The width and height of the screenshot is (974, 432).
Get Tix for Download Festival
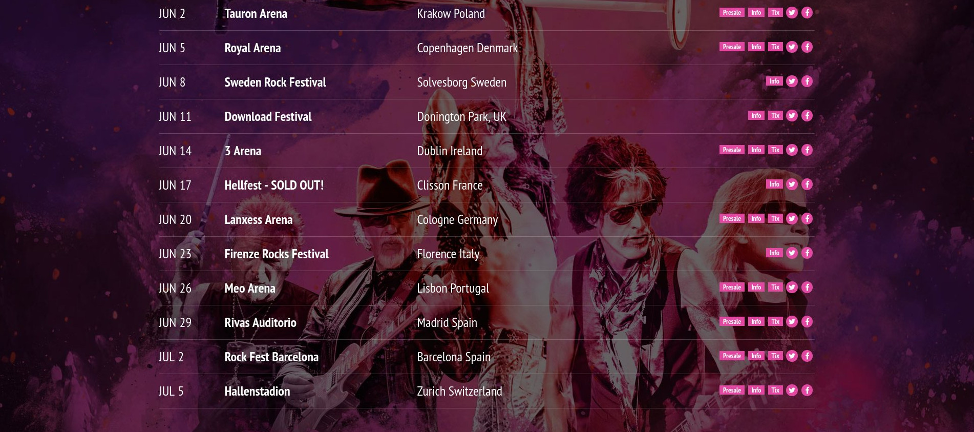(775, 116)
